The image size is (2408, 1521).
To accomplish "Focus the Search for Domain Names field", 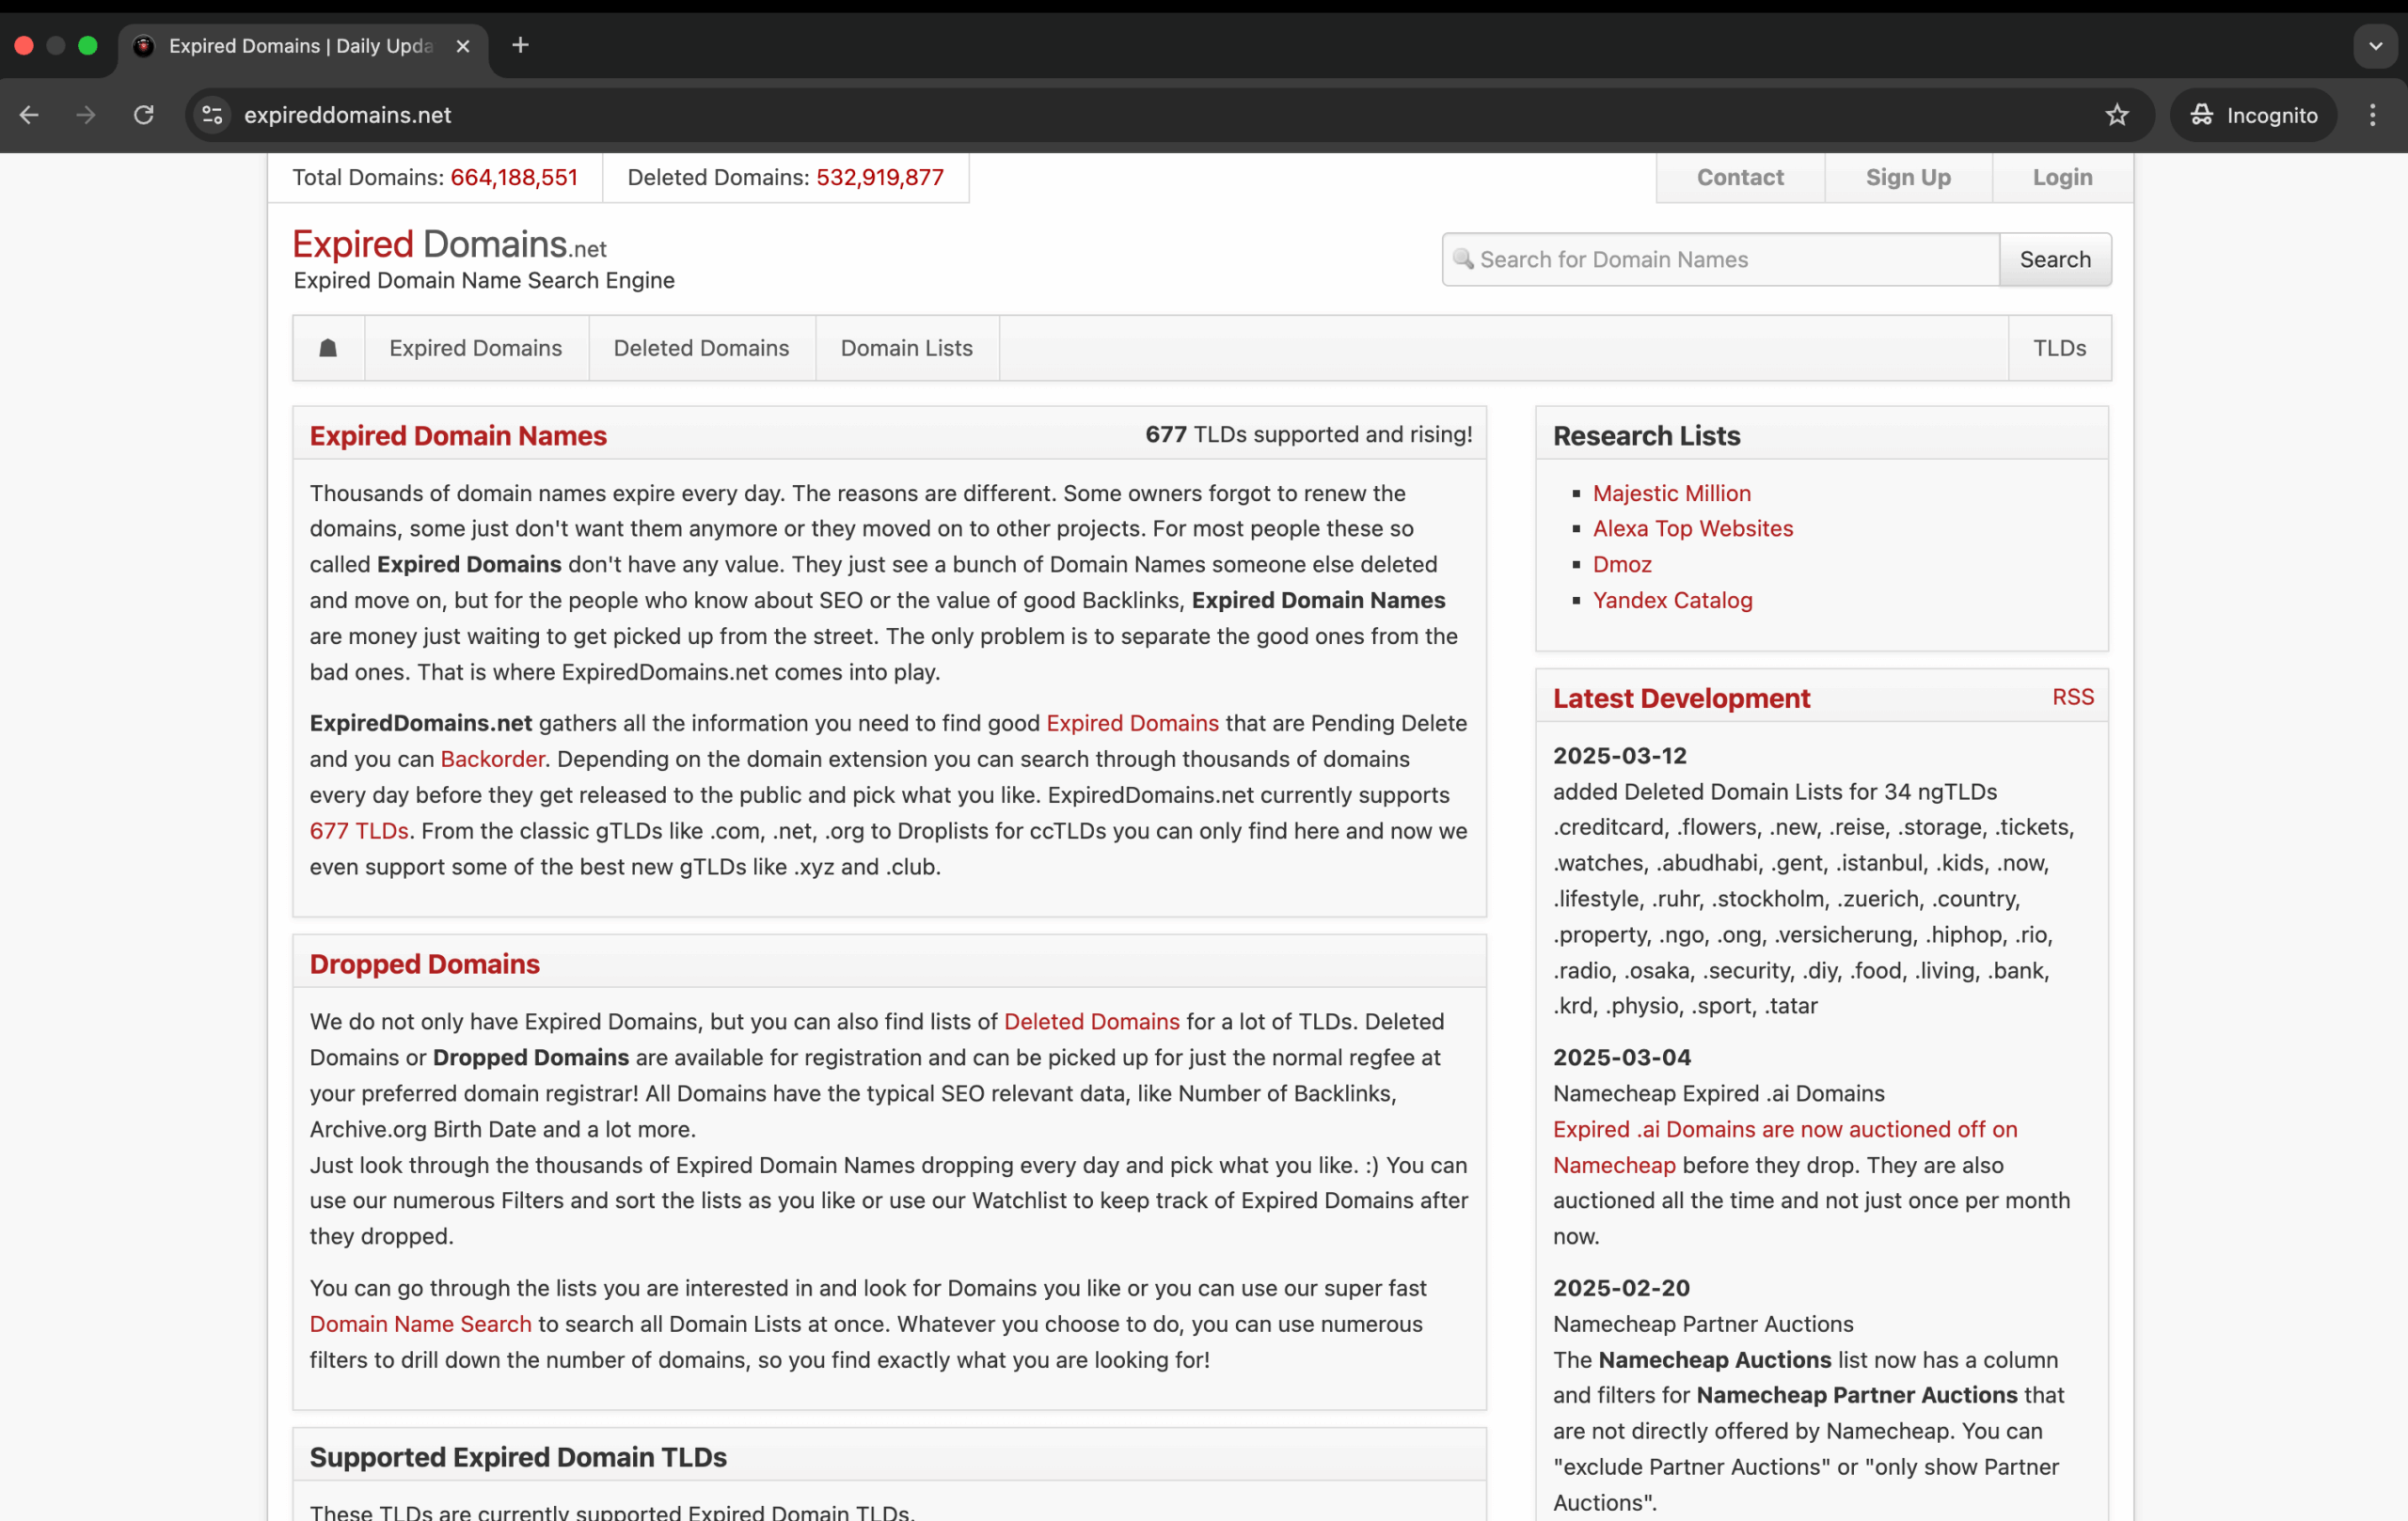I will click(x=1720, y=259).
